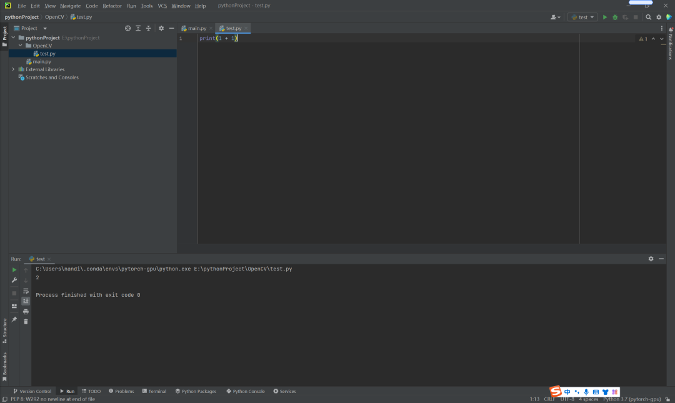Toggle soft-wrap in Run console
Image resolution: width=675 pixels, height=403 pixels.
[26, 291]
